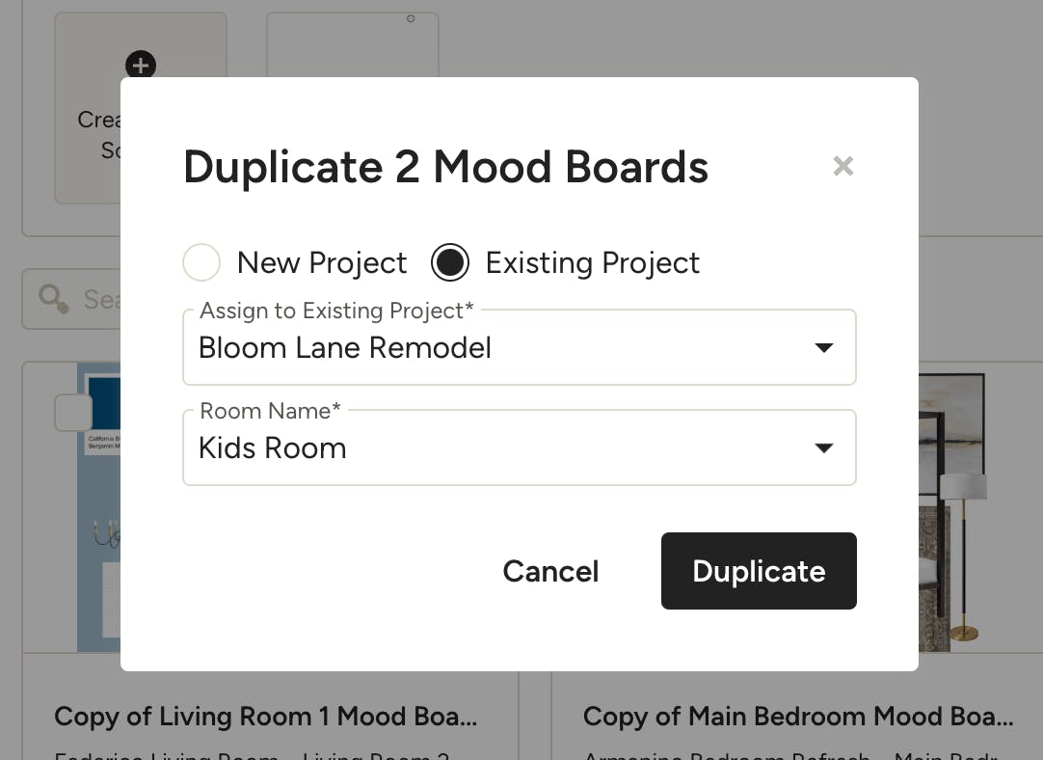Tick the Living Room mood board checkbox
Viewport: 1043px width, 760px height.
click(73, 413)
